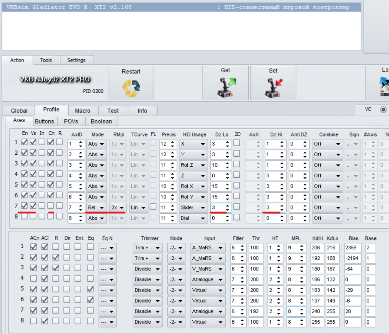The image size is (389, 334).
Task: Switch to the Boolean sub-tab
Action: tap(101, 121)
